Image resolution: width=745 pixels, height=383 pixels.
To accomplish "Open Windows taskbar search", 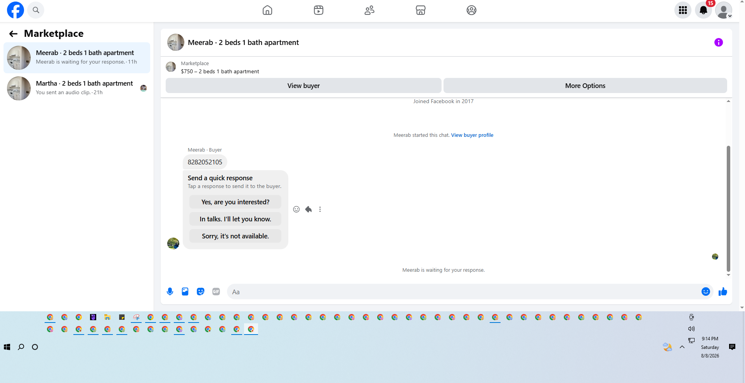I will click(x=21, y=347).
